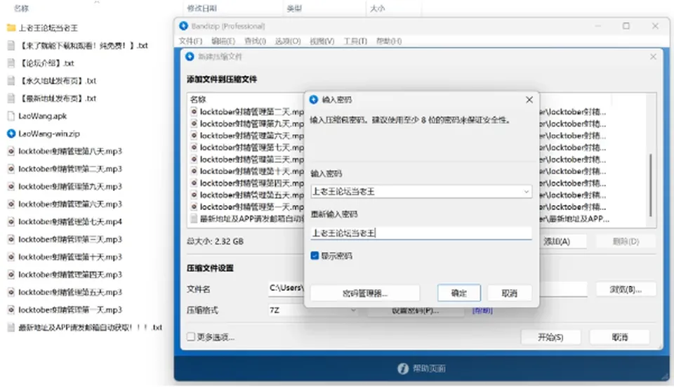
Task: Open the 选项(O) menu
Action: coord(288,41)
